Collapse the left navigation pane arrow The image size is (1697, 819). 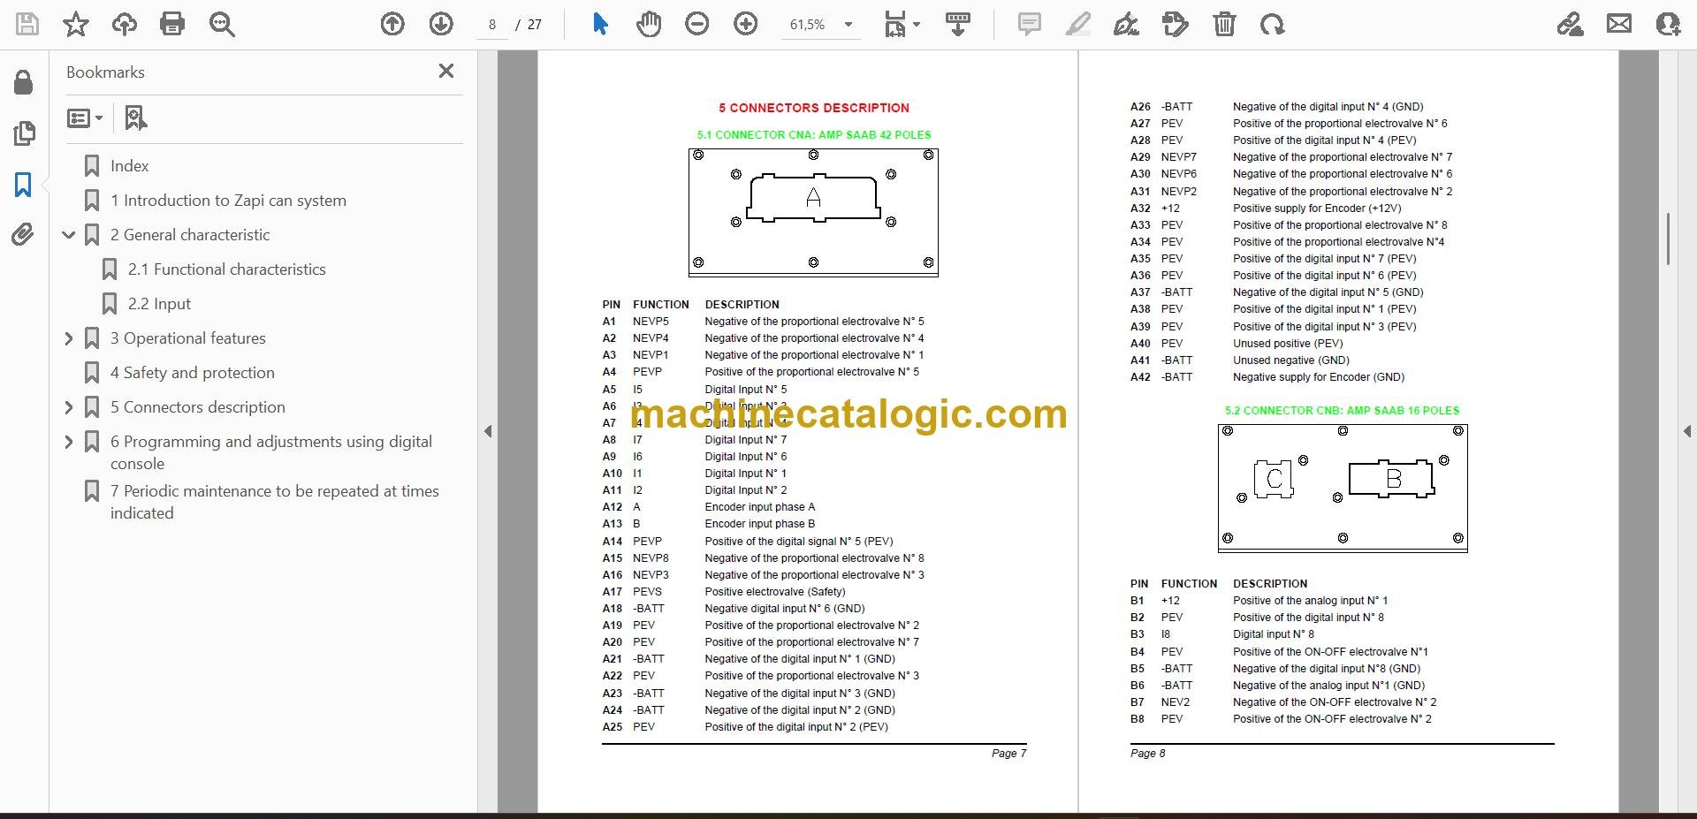[x=488, y=431]
